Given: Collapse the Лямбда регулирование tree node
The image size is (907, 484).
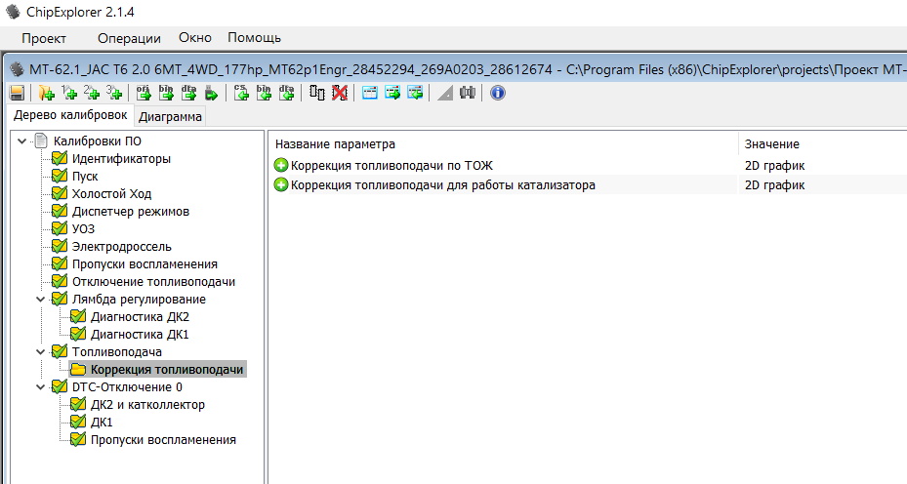Looking at the screenshot, I should [41, 300].
